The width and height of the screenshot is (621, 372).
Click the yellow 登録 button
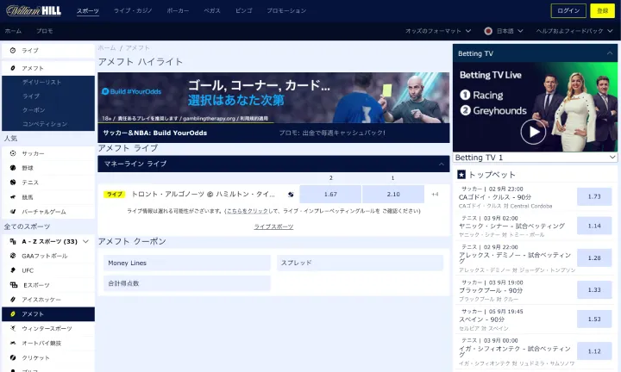602,10
